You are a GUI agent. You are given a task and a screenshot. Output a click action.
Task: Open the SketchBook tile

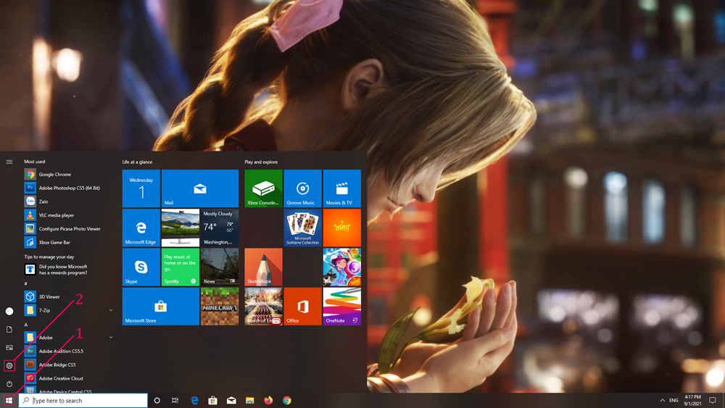pos(264,267)
